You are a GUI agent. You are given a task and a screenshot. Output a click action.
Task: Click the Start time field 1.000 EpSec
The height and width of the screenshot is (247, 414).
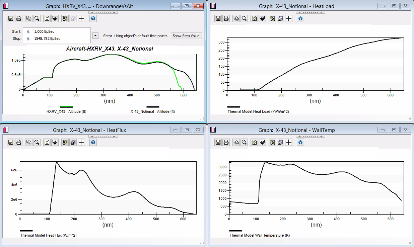(44, 31)
